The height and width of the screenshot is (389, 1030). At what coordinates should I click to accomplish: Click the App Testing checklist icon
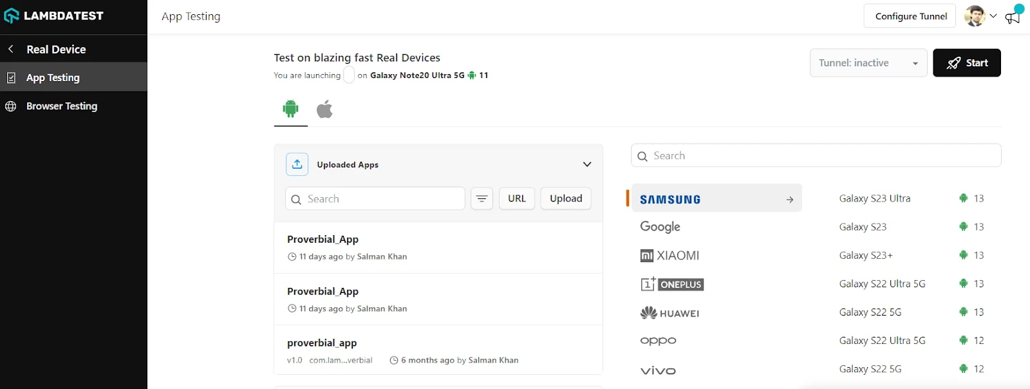coord(11,78)
